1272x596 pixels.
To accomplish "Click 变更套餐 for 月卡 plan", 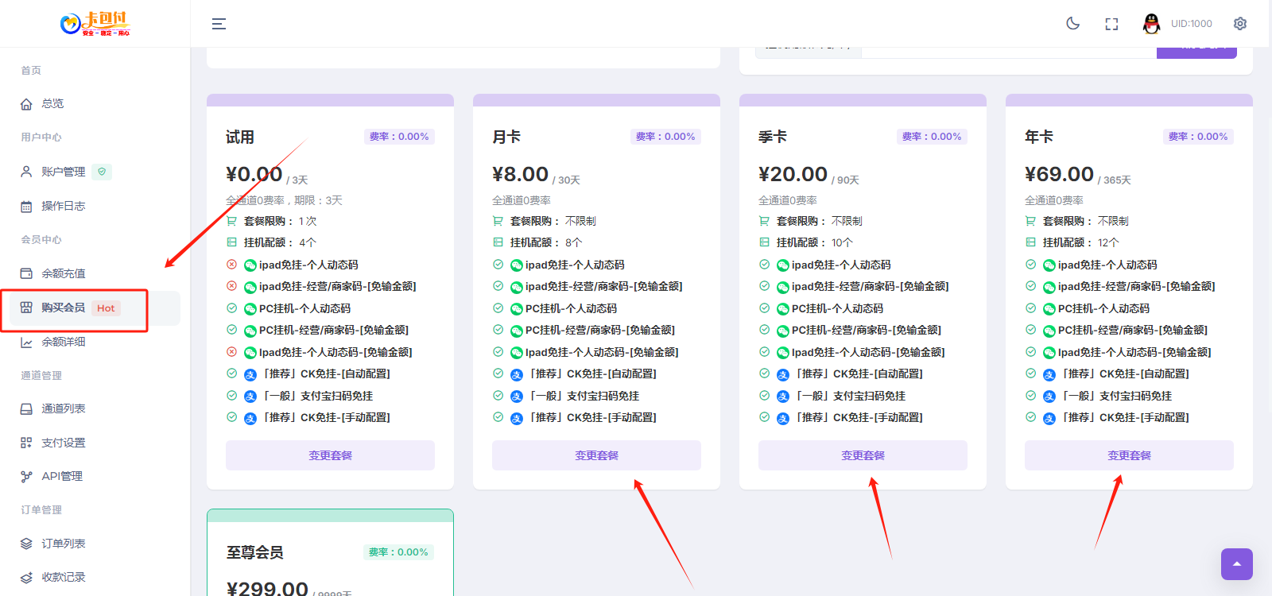I will click(596, 455).
